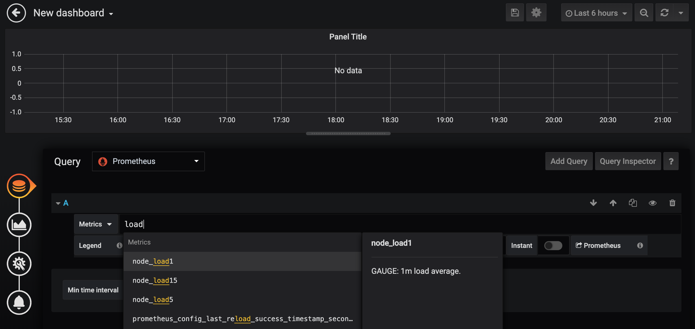Click the alerting bell icon in sidebar
The image size is (695, 329).
(x=19, y=302)
